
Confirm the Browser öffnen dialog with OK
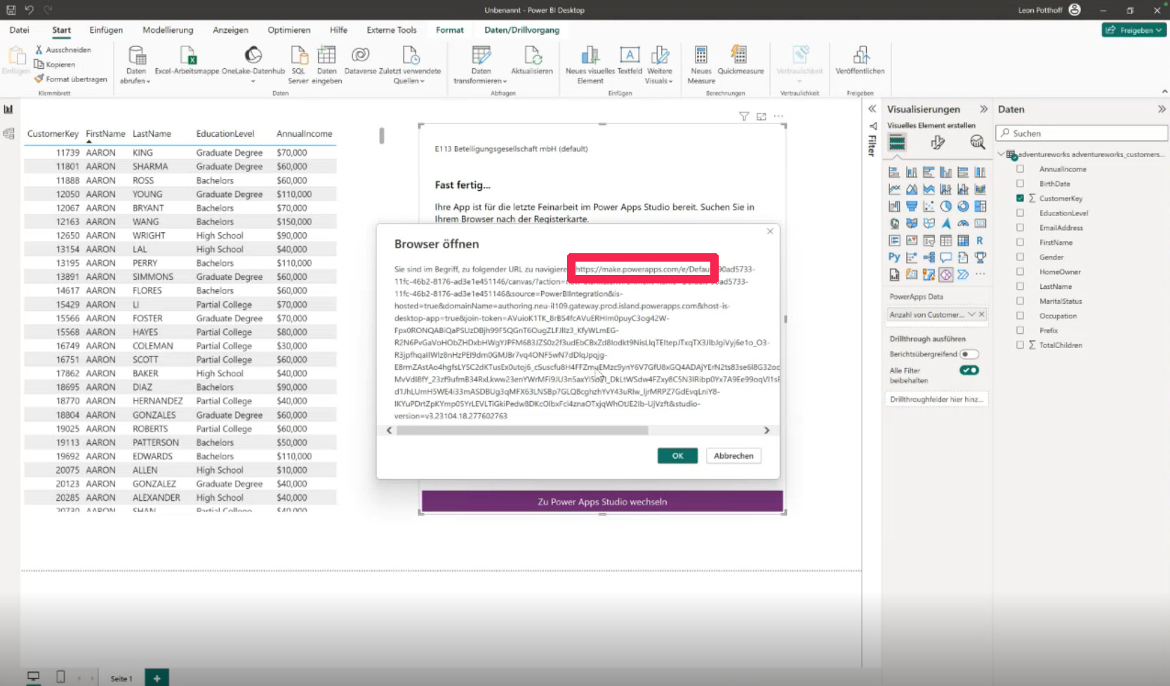677,456
